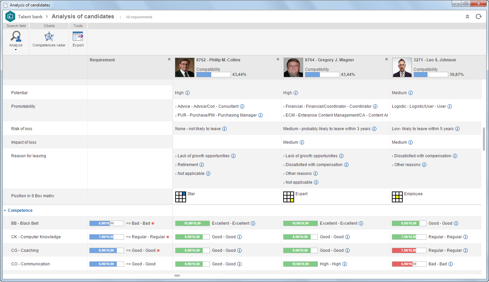Image resolution: width=489 pixels, height=282 pixels.
Task: Click info icon next to Retirement reason
Action: pyautogui.click(x=202, y=165)
